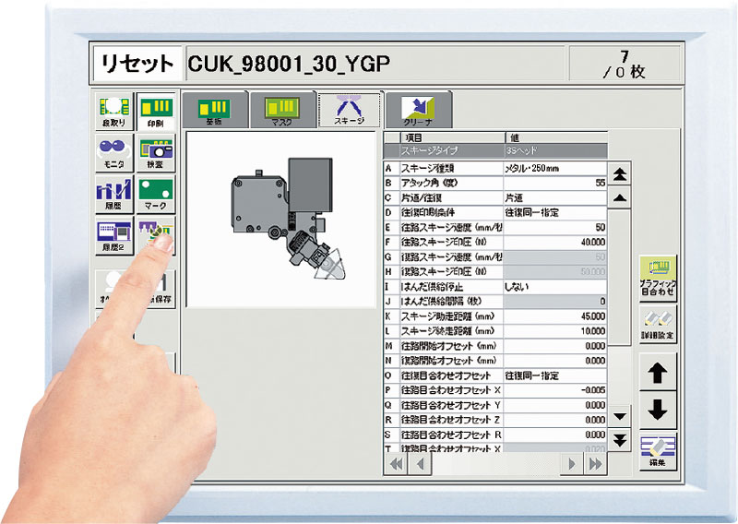
Task: Jump to top with double-up arrow
Action: (x=621, y=173)
